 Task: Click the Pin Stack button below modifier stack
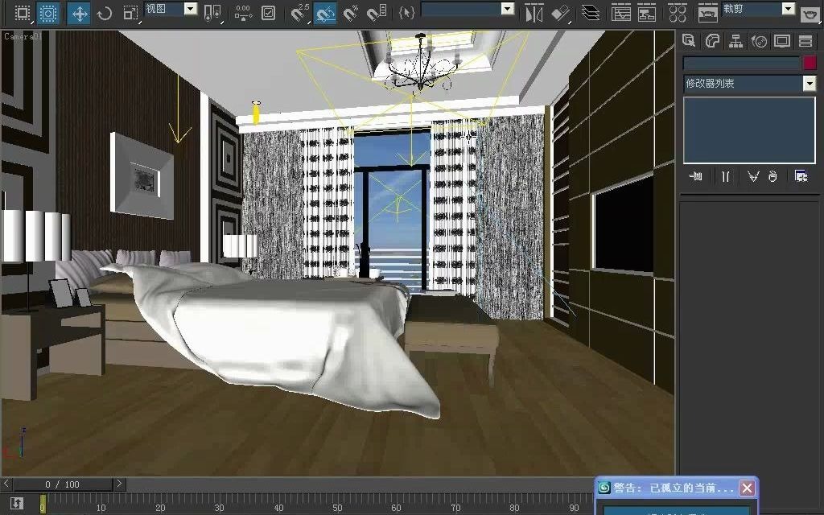click(696, 176)
